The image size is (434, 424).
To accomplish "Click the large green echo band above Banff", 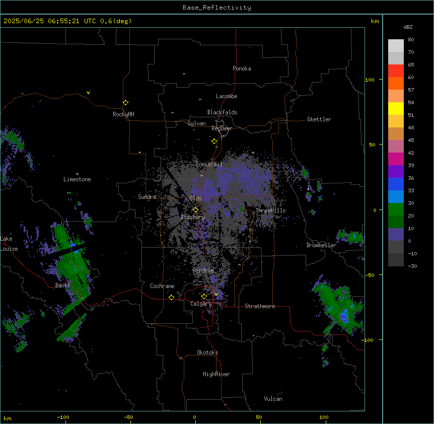I will (x=74, y=272).
